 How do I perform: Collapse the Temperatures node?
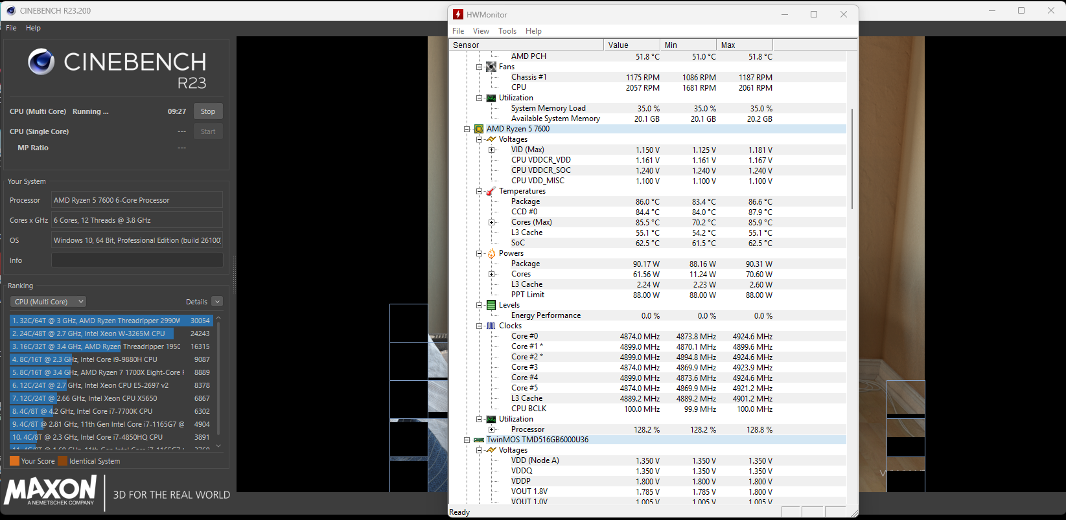[480, 191]
